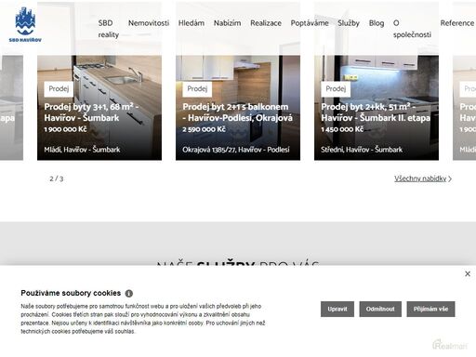The width and height of the screenshot is (476, 357).
Task: Select the Poptáváme menu item
Action: click(310, 23)
